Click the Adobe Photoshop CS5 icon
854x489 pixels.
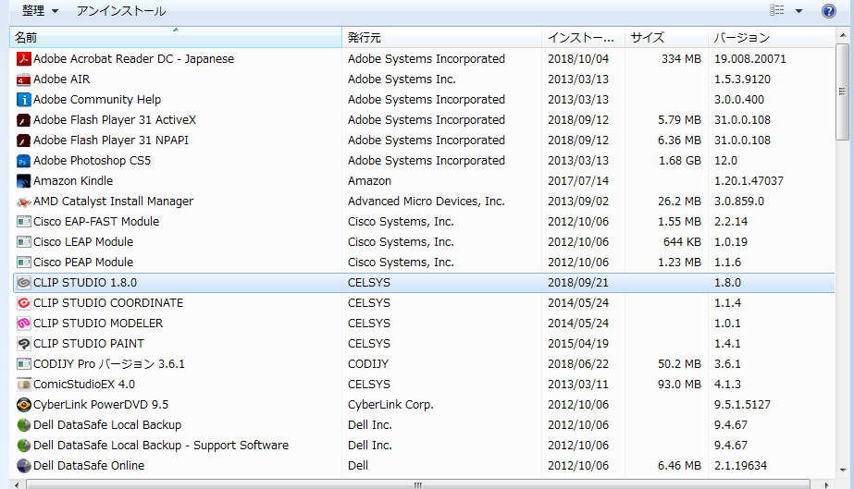[24, 161]
